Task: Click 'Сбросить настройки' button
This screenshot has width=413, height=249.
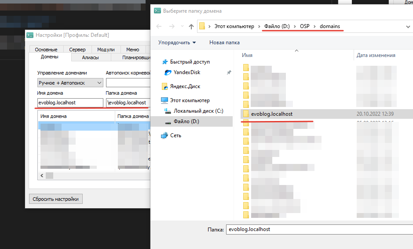Action: (55, 199)
